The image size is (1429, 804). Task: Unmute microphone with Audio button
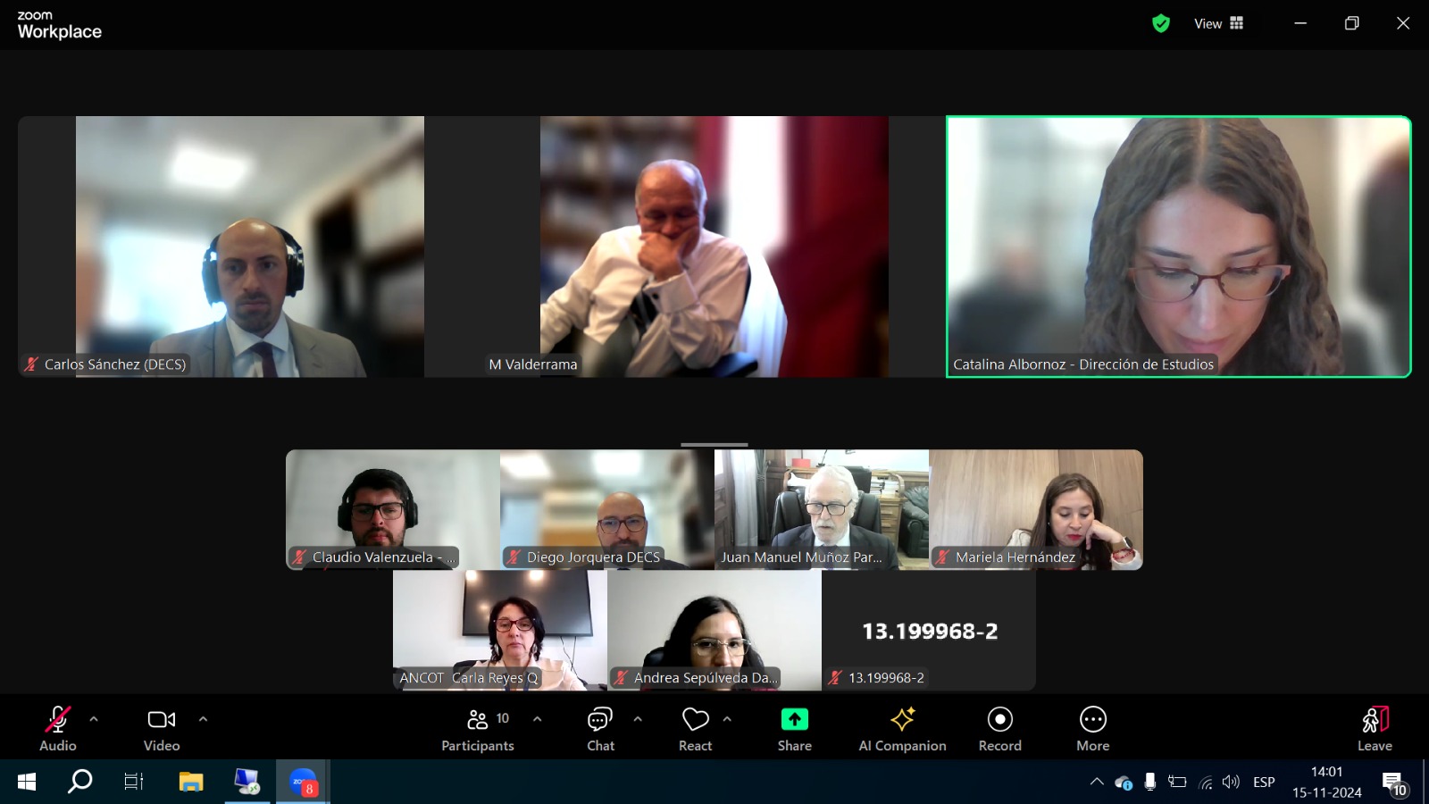coord(58,728)
